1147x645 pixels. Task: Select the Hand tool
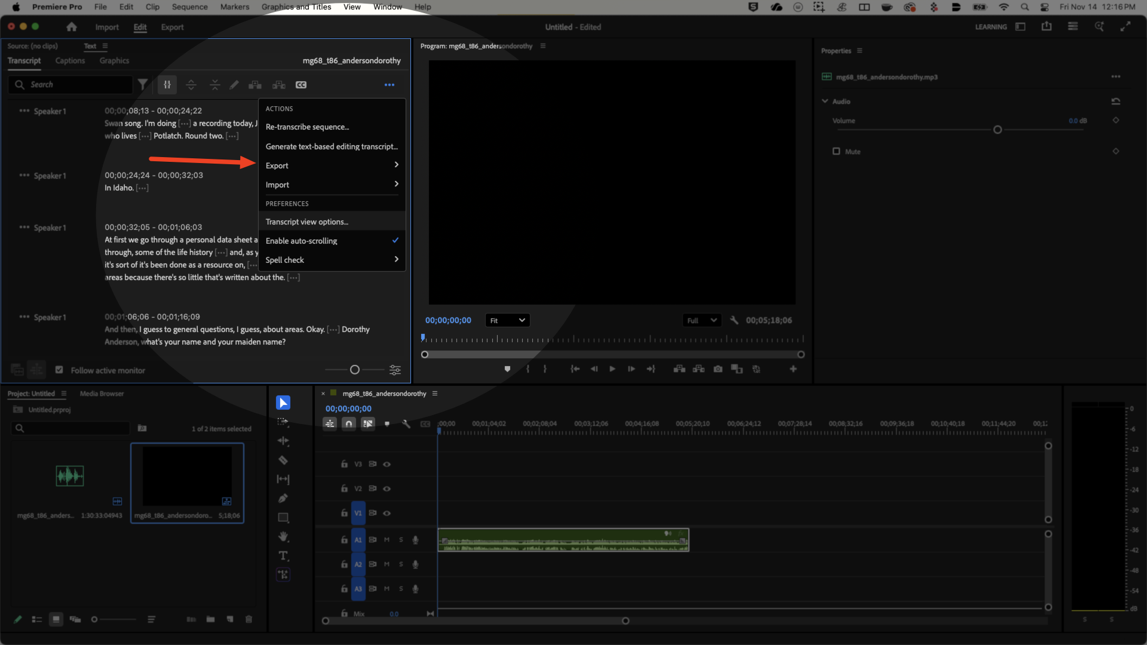(x=283, y=537)
